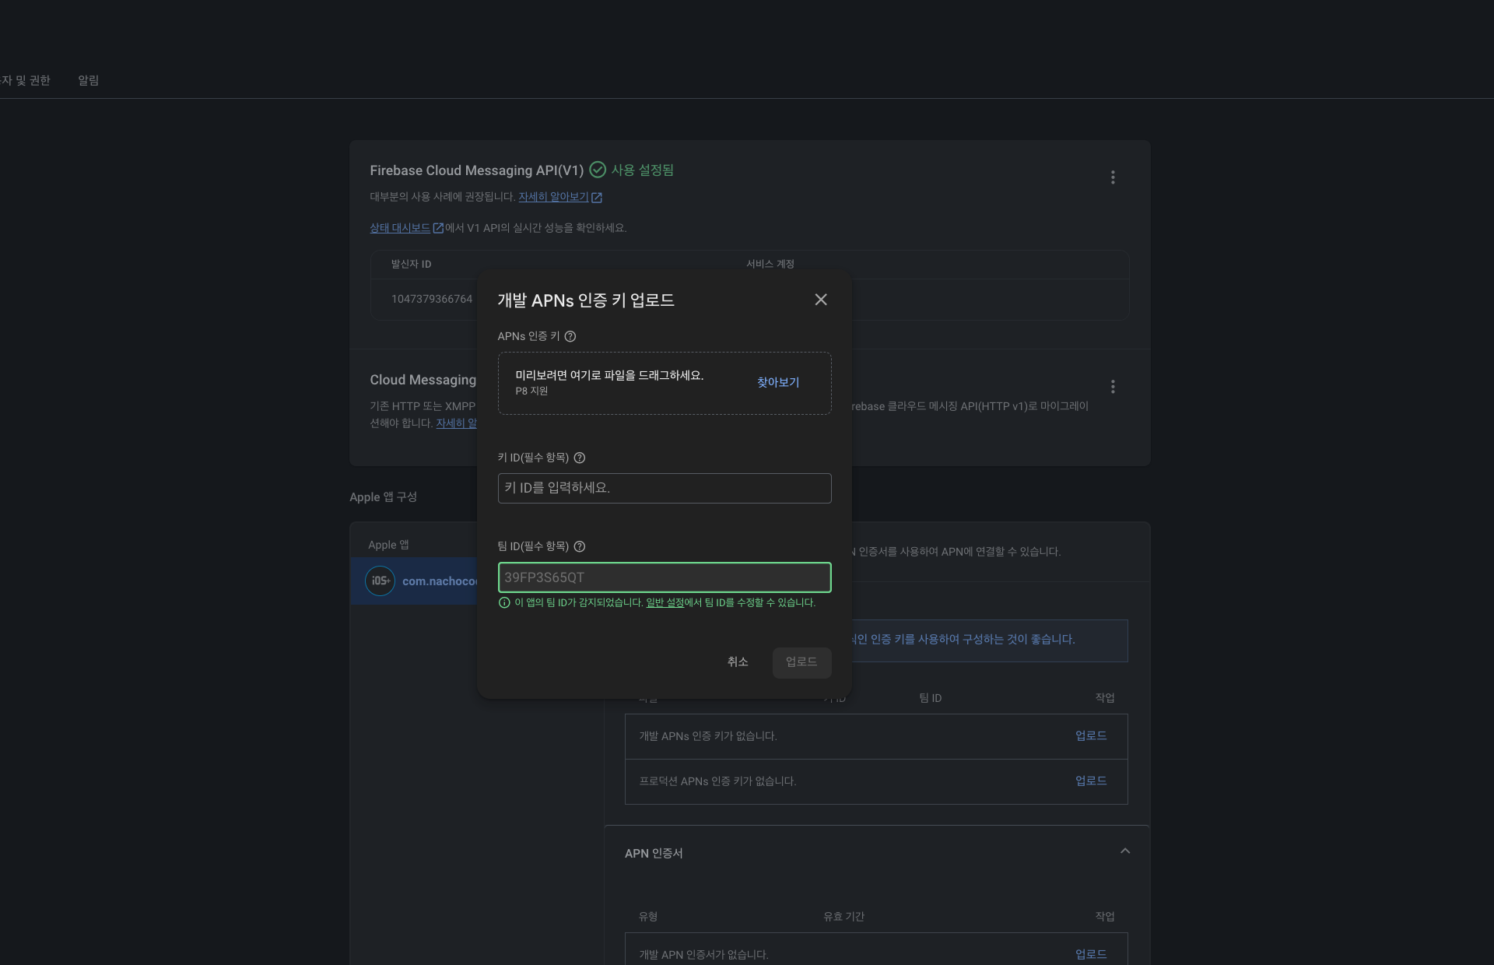Switch to the 알림 tab
Screen dimensions: 1494x965
pyautogui.click(x=88, y=80)
